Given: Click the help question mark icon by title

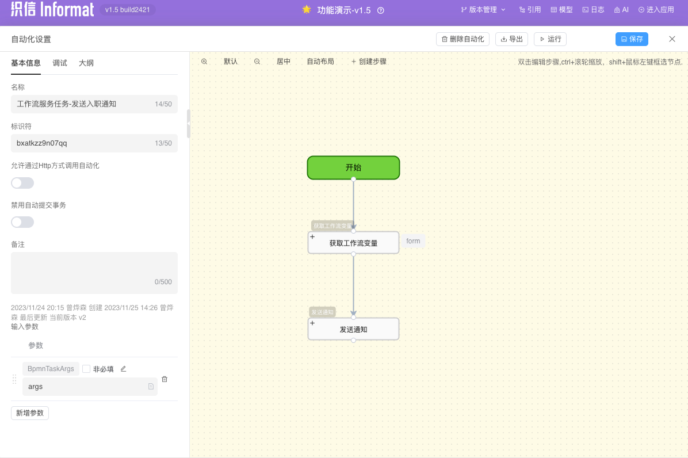Looking at the screenshot, I should pyautogui.click(x=380, y=10).
